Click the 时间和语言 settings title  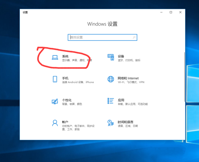point(125,122)
